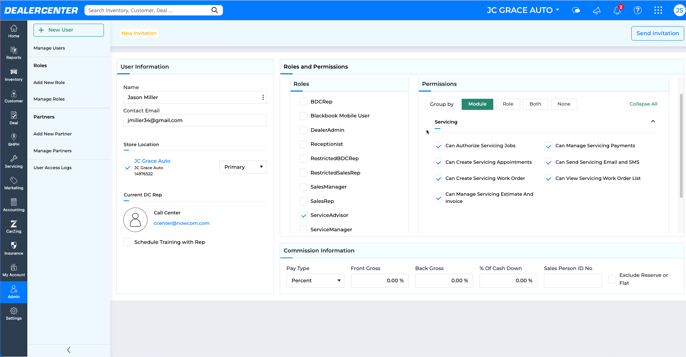
Task: Open Add New Partner menu item
Action: (52, 134)
